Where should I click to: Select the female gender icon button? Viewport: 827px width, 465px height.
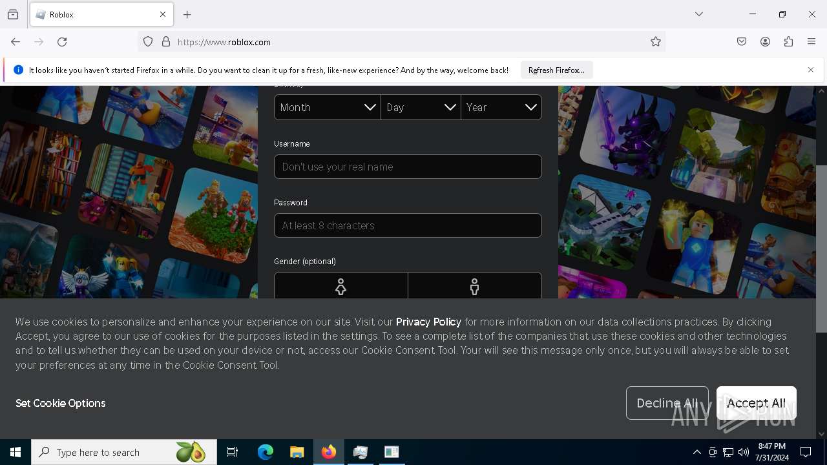(x=341, y=286)
